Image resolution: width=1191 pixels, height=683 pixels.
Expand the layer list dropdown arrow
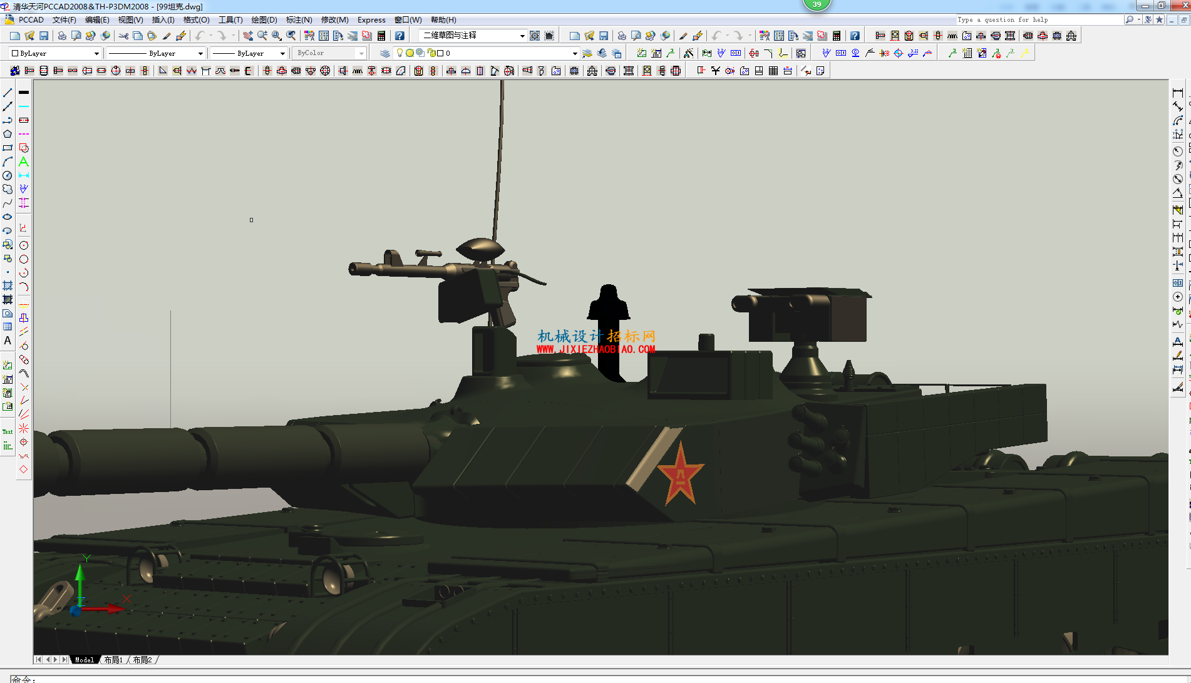(x=575, y=53)
